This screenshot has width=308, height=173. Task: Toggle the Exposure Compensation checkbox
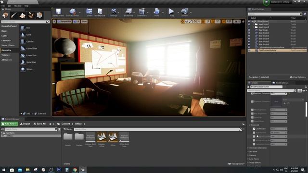pos(252,94)
